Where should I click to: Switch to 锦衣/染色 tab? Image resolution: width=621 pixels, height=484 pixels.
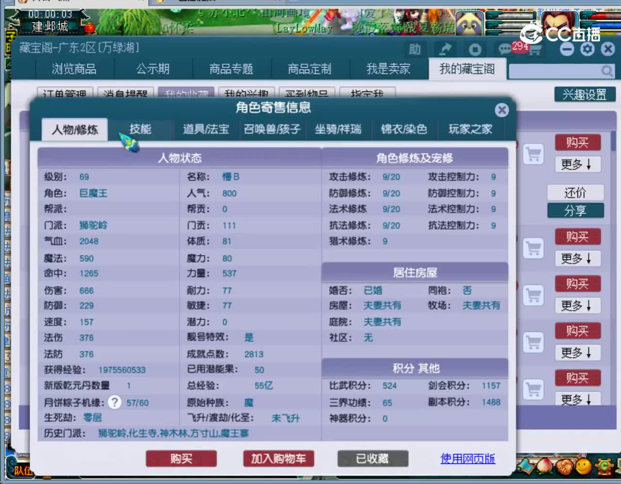(404, 129)
